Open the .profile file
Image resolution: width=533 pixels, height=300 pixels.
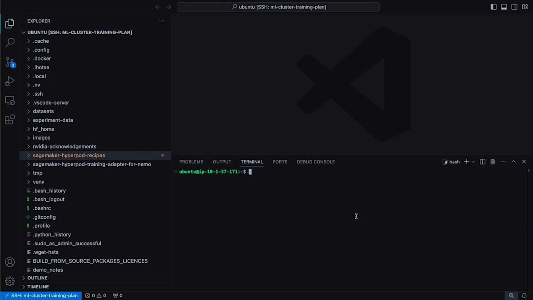coord(95,226)
